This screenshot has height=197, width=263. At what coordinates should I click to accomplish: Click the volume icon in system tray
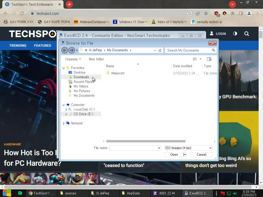coord(235,193)
